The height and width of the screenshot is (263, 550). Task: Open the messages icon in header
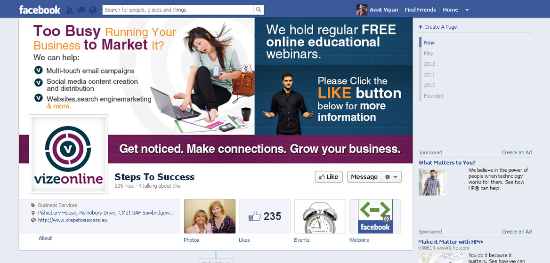coord(81,10)
